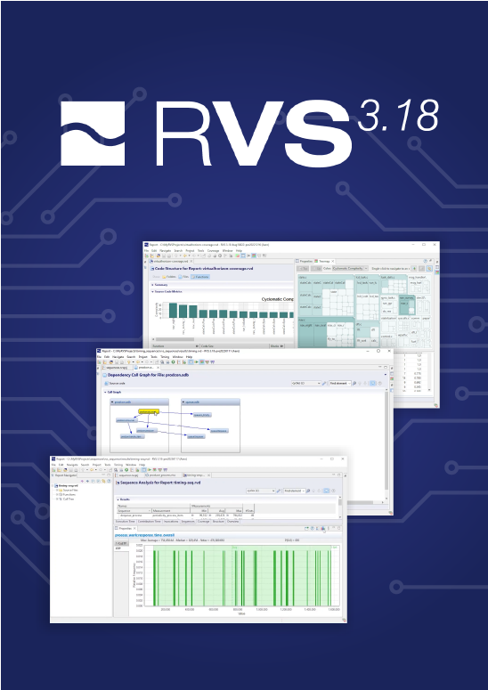
Task: Open Find element dropdown in call graph window
Action: click(340, 384)
